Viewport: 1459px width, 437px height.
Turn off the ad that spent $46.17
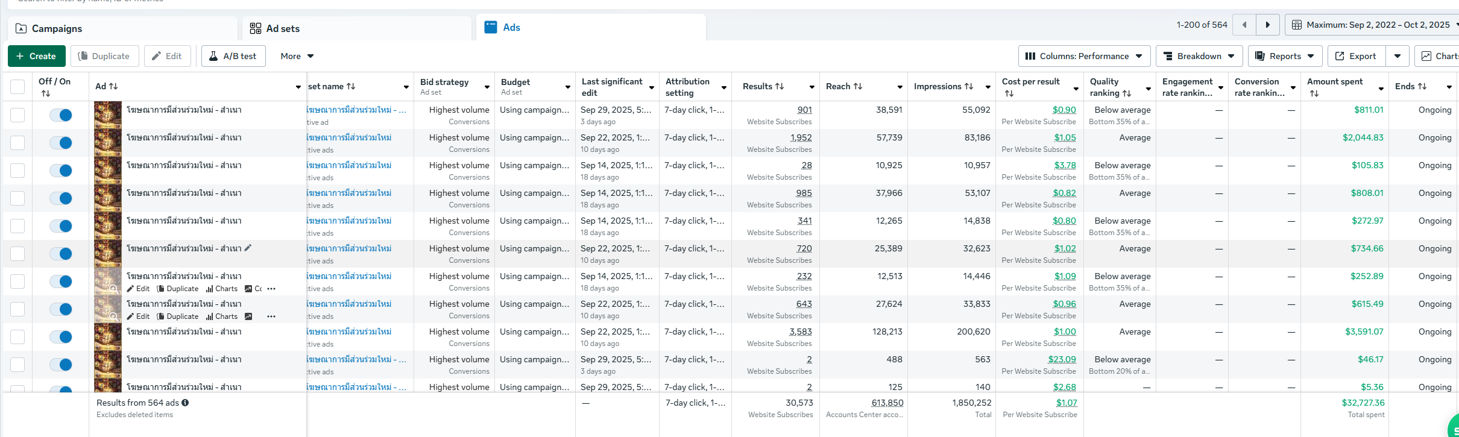coord(61,365)
